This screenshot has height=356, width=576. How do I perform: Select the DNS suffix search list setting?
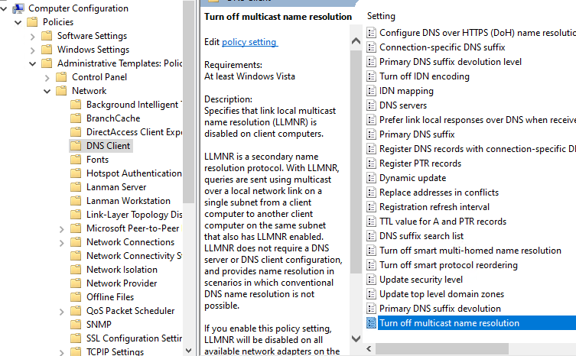coord(421,236)
